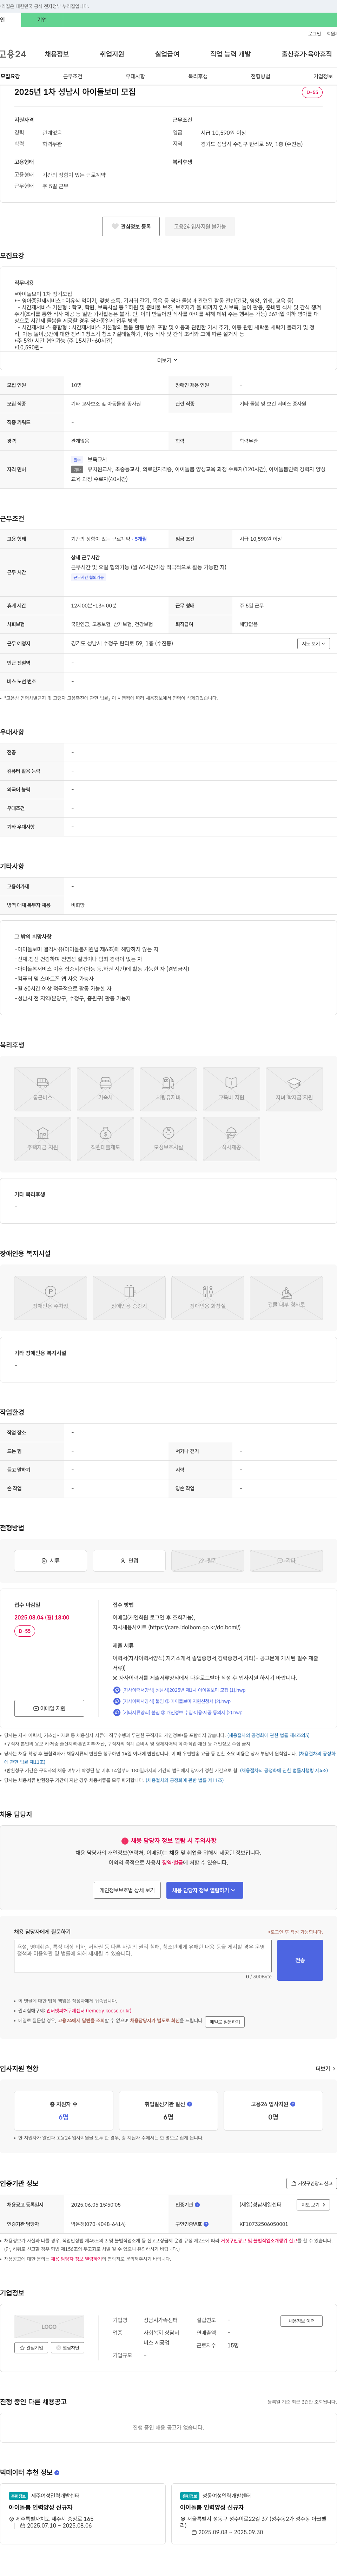The width and height of the screenshot is (337, 2576).
Task: Open the 직업 능력 개발 menu
Action: 230,54
